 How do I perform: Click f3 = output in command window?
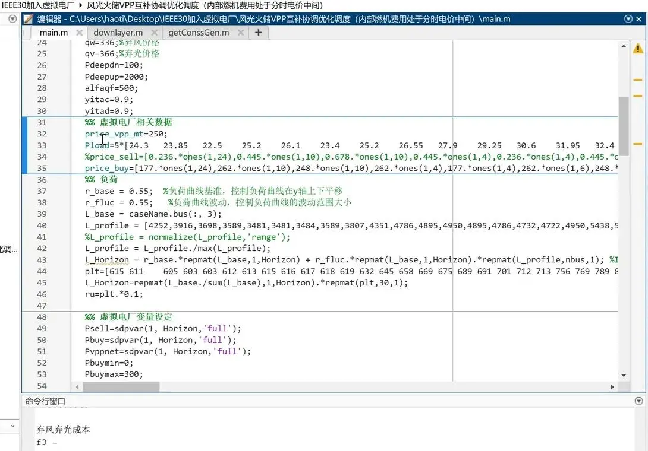pyautogui.click(x=47, y=442)
